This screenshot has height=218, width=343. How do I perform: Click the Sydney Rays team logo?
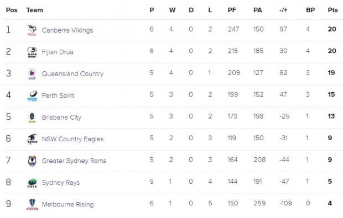point(32,183)
